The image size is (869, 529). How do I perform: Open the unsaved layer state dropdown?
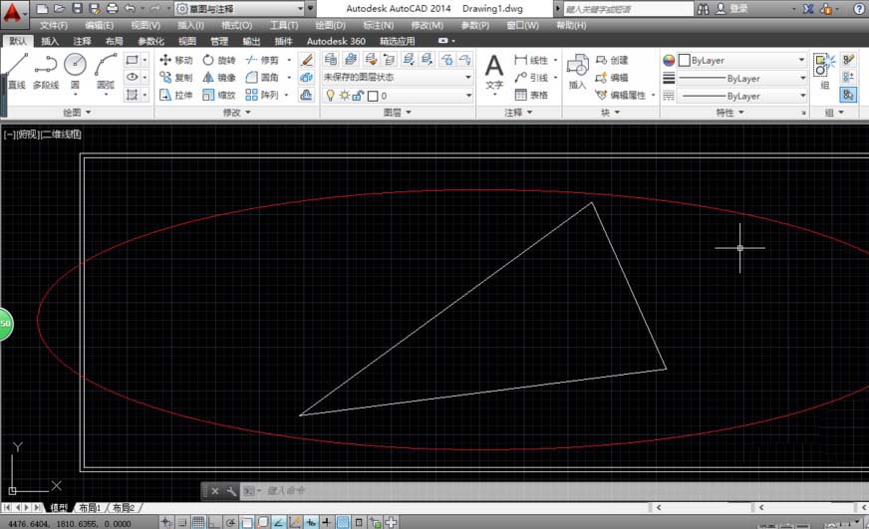click(398, 77)
